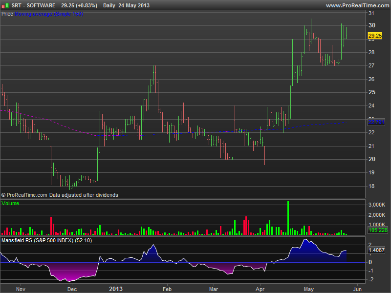Click the green 105,228 volume value tag

pyautogui.click(x=377, y=230)
